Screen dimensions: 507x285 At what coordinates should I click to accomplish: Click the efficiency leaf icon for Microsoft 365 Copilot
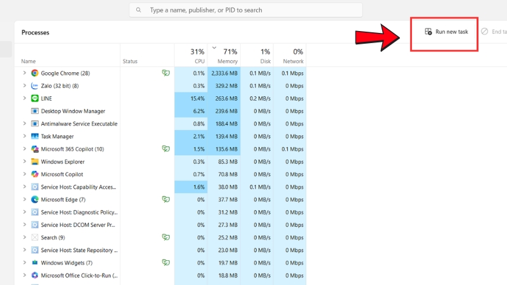click(x=166, y=149)
